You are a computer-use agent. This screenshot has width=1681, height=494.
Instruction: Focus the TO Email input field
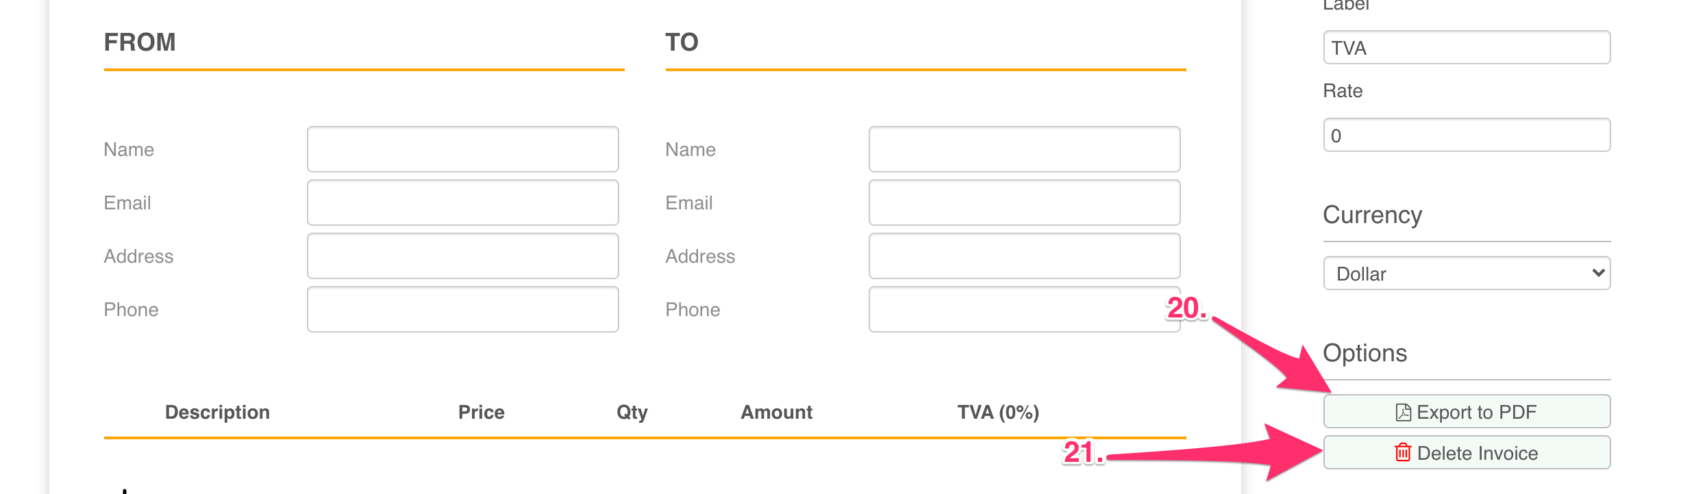[1023, 203]
